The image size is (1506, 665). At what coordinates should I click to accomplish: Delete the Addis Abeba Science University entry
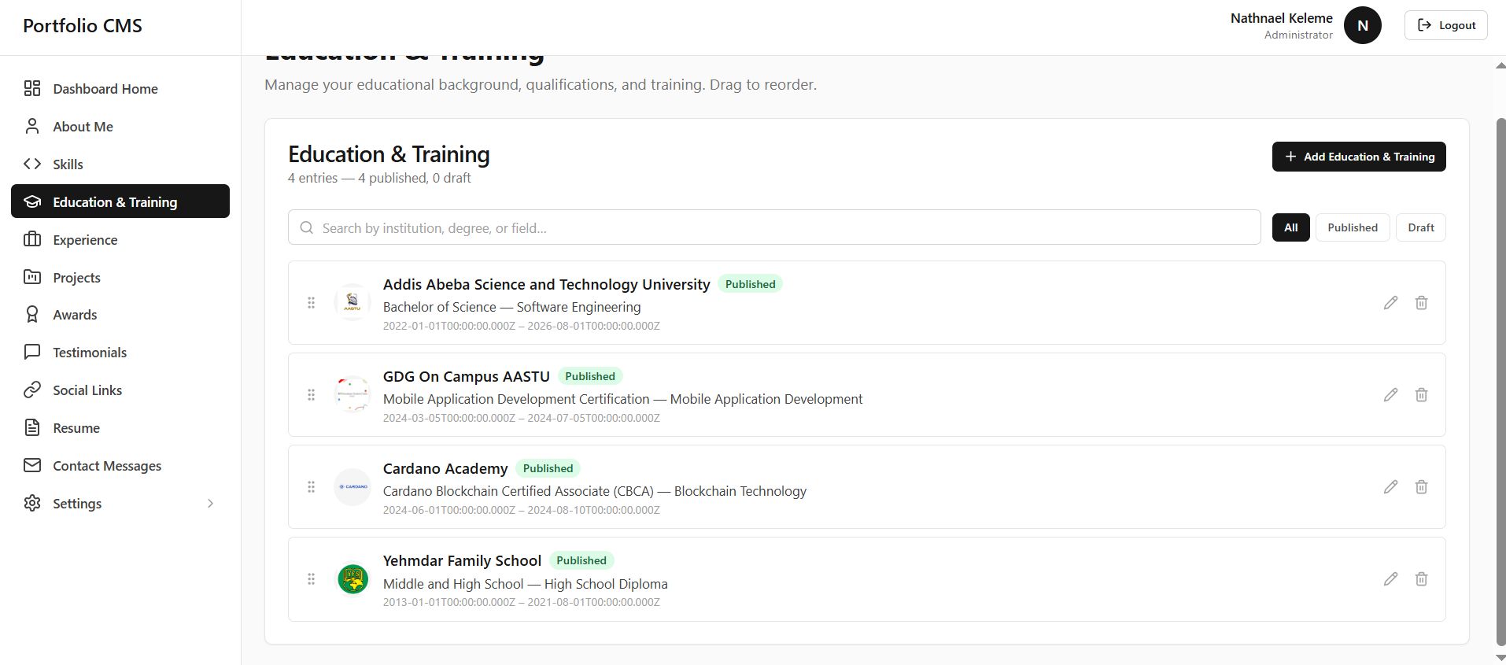pos(1421,302)
